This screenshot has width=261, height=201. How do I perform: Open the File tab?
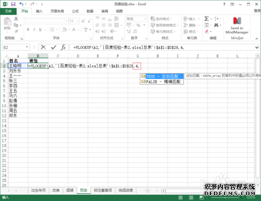click(x=8, y=11)
